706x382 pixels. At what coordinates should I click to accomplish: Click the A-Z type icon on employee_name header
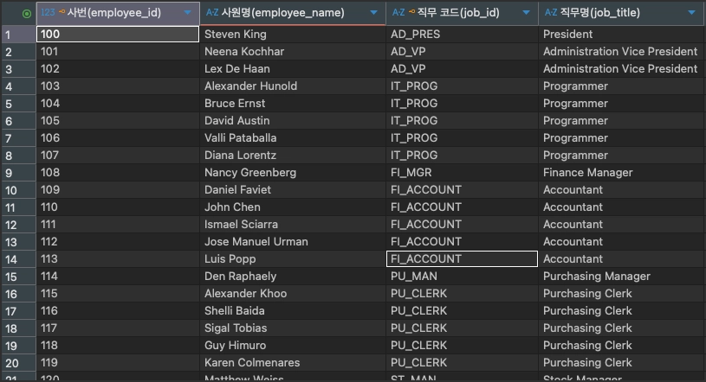[x=212, y=13]
